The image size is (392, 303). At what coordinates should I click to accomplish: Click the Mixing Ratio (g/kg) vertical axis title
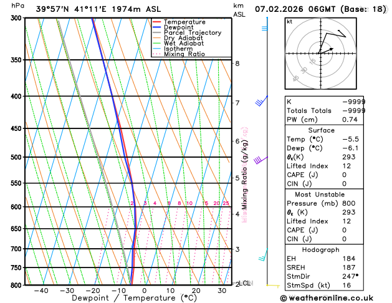pyautogui.click(x=245, y=175)
